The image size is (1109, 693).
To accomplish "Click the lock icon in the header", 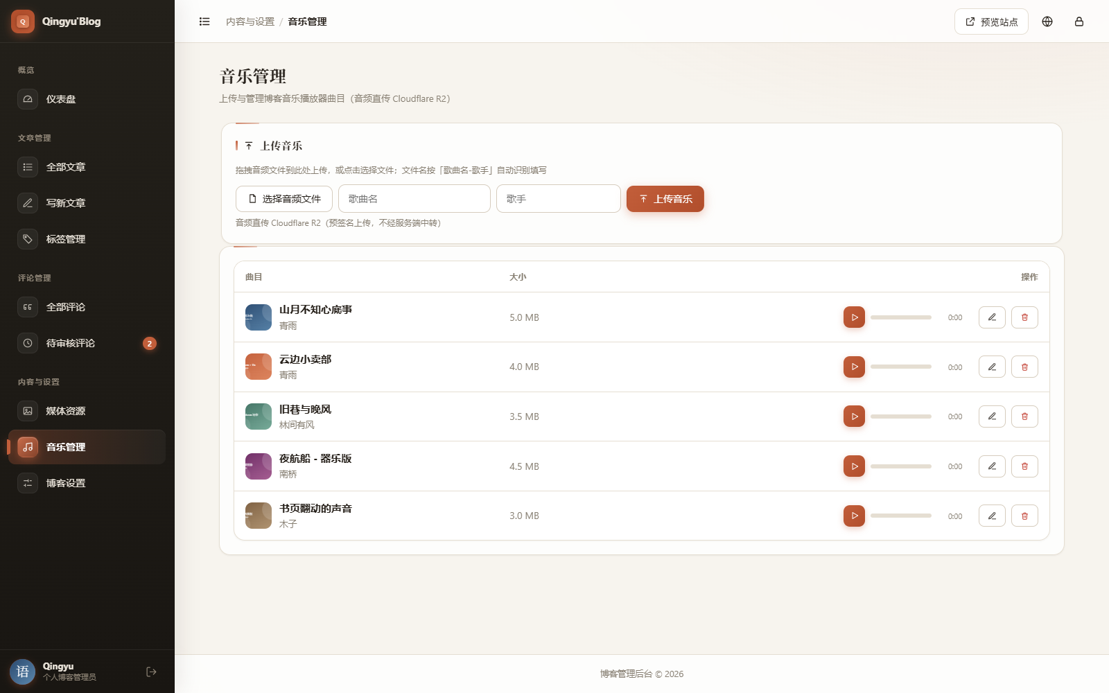I will 1079,21.
